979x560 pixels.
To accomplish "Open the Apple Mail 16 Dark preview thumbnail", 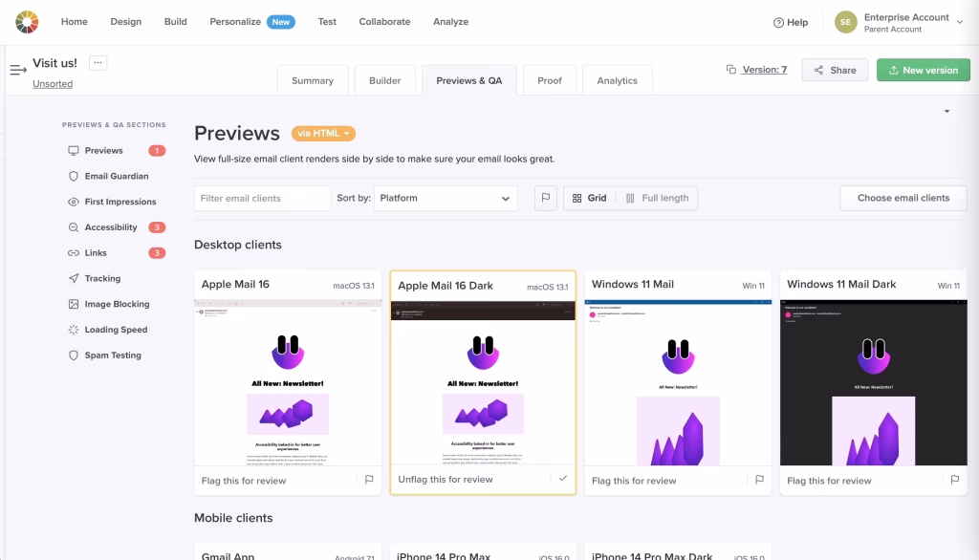I will [x=483, y=382].
